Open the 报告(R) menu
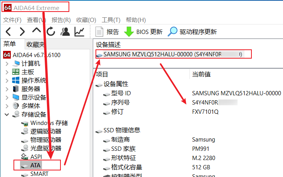Screen dimensions: 283x177 pos(61,20)
